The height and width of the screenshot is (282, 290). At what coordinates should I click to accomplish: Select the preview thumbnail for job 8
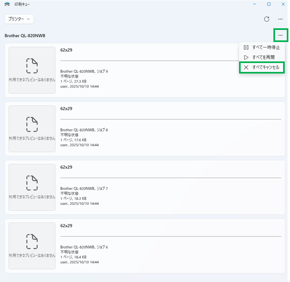[32, 128]
